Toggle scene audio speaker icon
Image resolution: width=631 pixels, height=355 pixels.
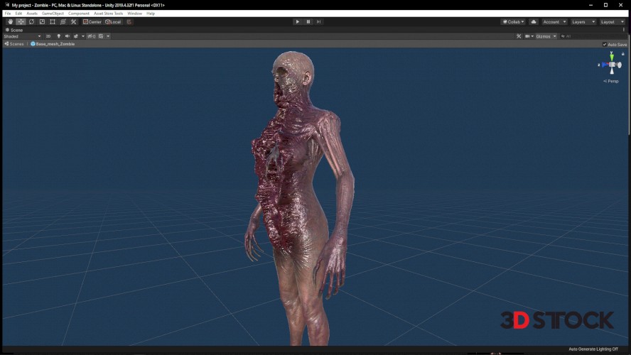coord(68,36)
